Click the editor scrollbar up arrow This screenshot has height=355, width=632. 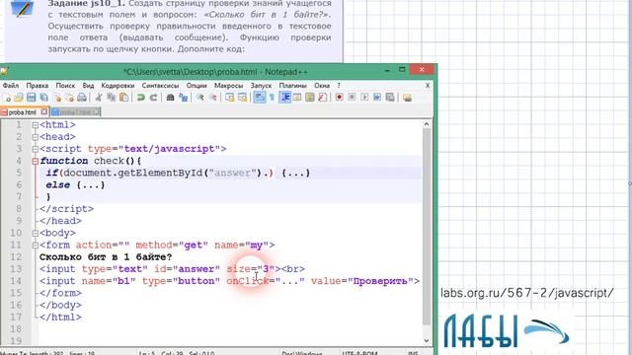coord(427,124)
